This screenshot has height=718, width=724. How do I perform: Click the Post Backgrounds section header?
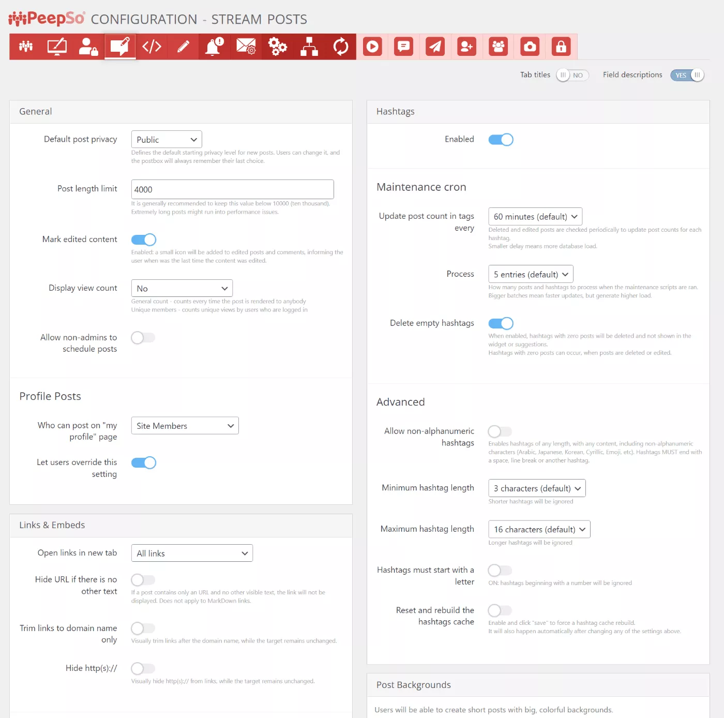[538, 685]
